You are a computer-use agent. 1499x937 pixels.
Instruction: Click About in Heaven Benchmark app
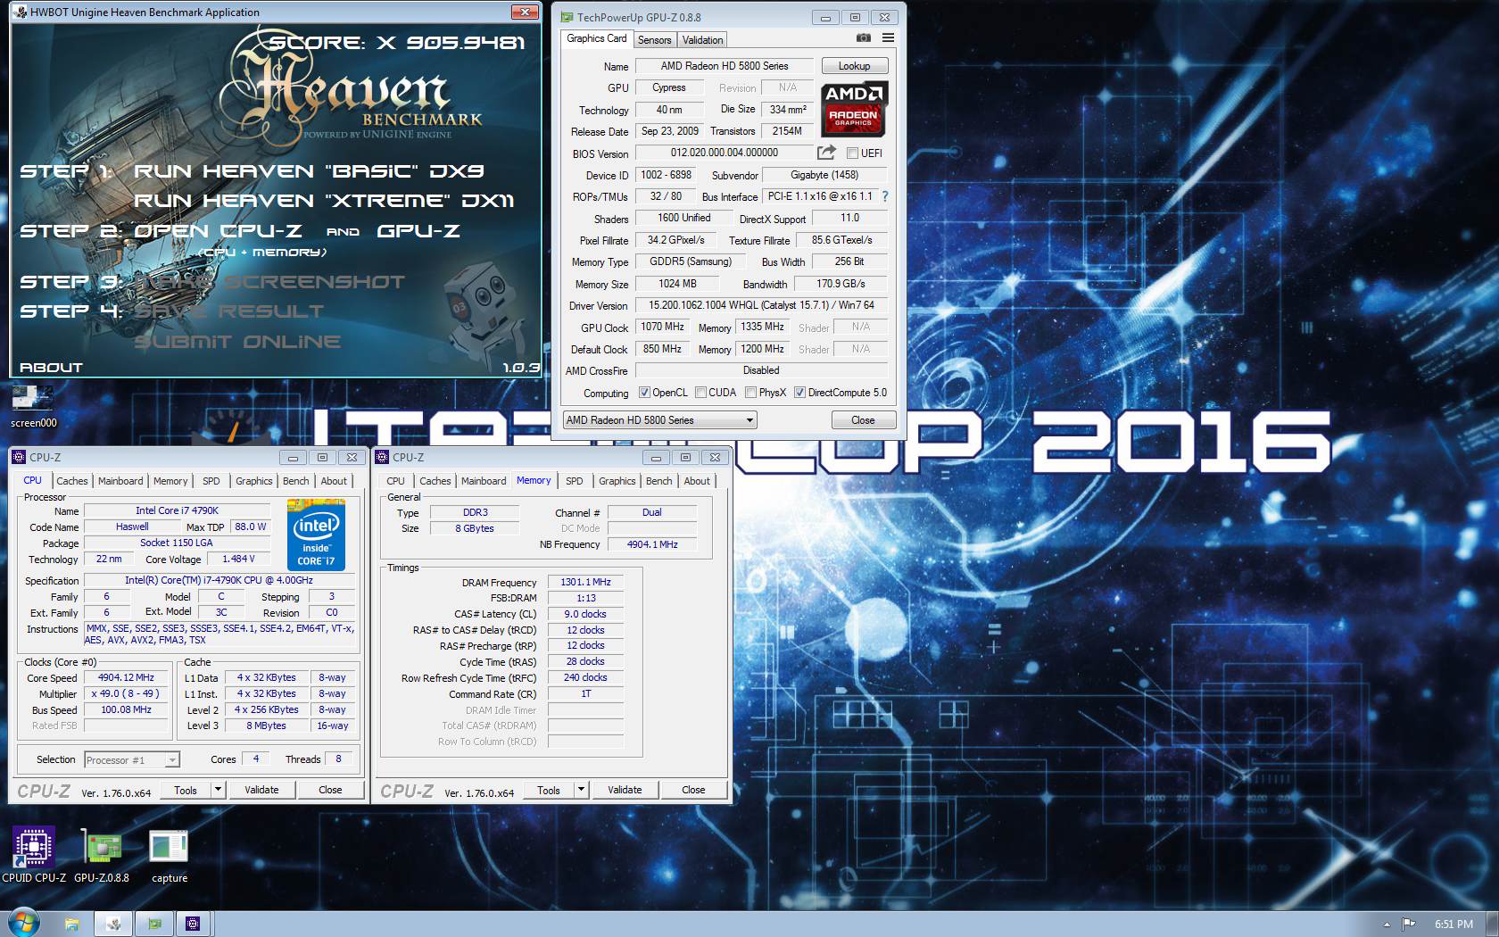click(x=51, y=367)
